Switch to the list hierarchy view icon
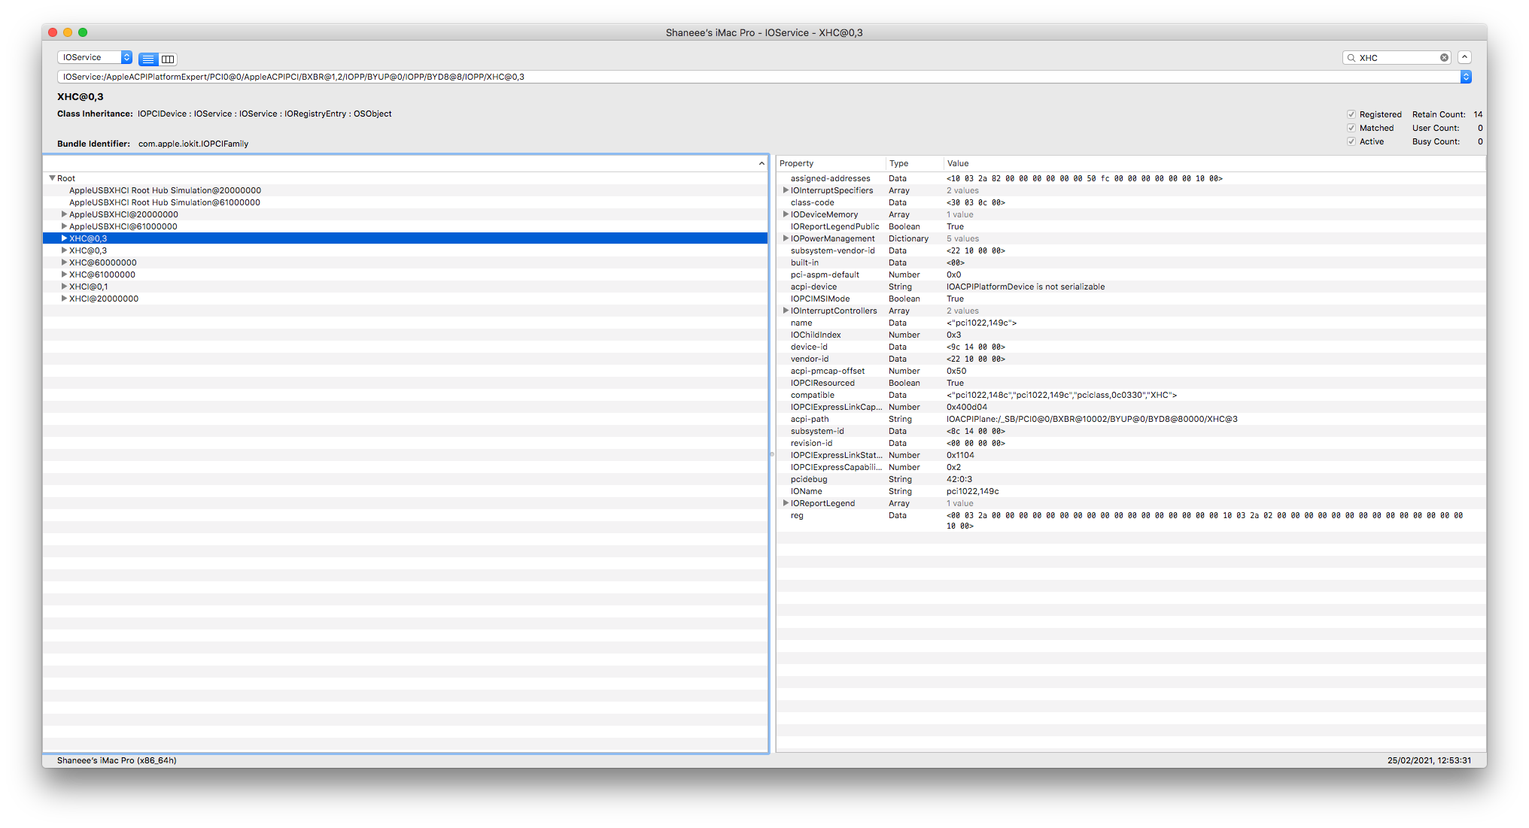1529x828 pixels. pyautogui.click(x=148, y=59)
